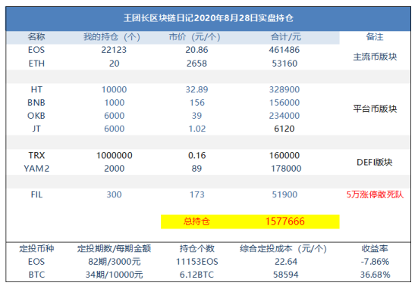Image resolution: width=418 pixels, height=289 pixels.
Task: Click the 82期/3000元 cell
Action: click(x=114, y=262)
